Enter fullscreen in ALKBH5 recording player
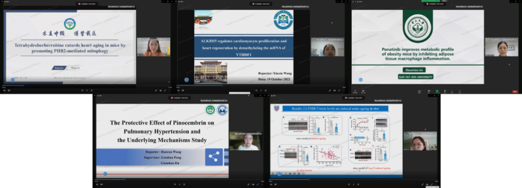This screenshot has width=522, height=188. pos(339,90)
